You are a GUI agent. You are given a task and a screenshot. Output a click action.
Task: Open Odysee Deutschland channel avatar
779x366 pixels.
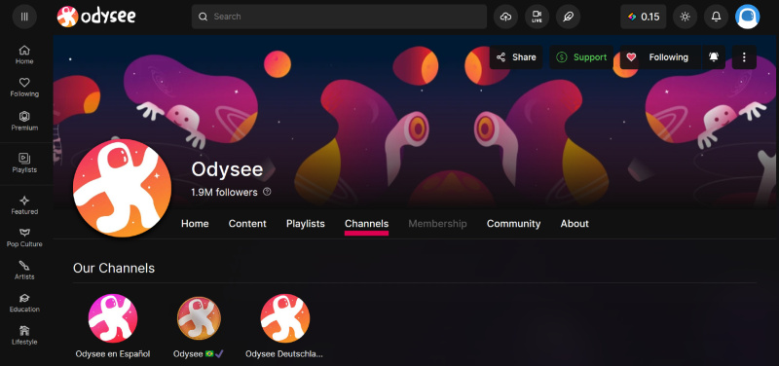coord(285,318)
